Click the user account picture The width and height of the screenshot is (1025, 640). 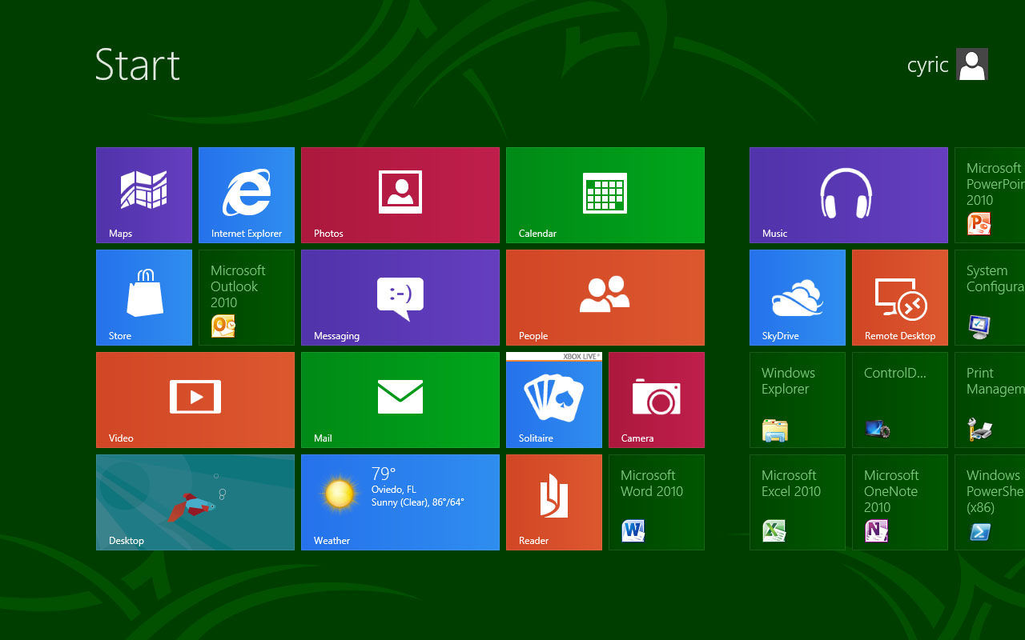[972, 64]
